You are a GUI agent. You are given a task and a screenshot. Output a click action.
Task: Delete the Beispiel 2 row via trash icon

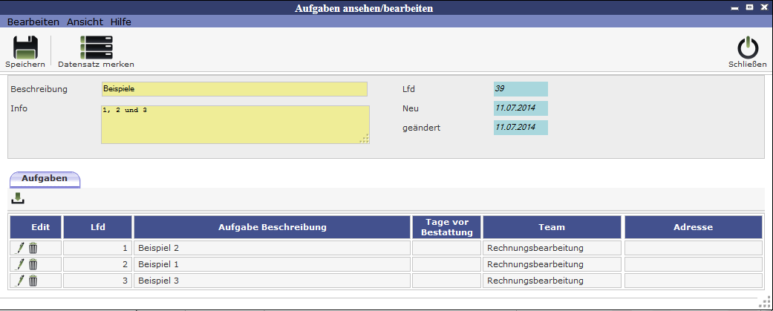(33, 248)
